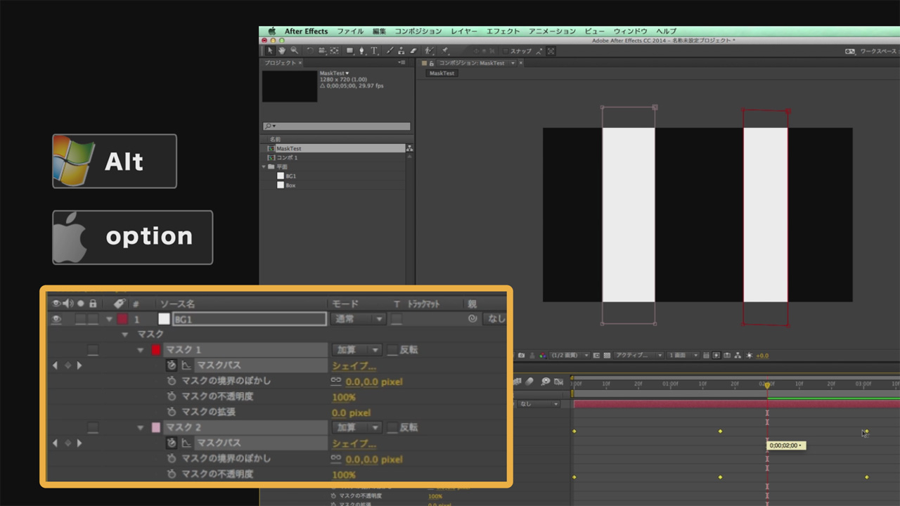900x506 pixels.
Task: Collapse the BG1 layer twirl arrow
Action: coord(109,319)
